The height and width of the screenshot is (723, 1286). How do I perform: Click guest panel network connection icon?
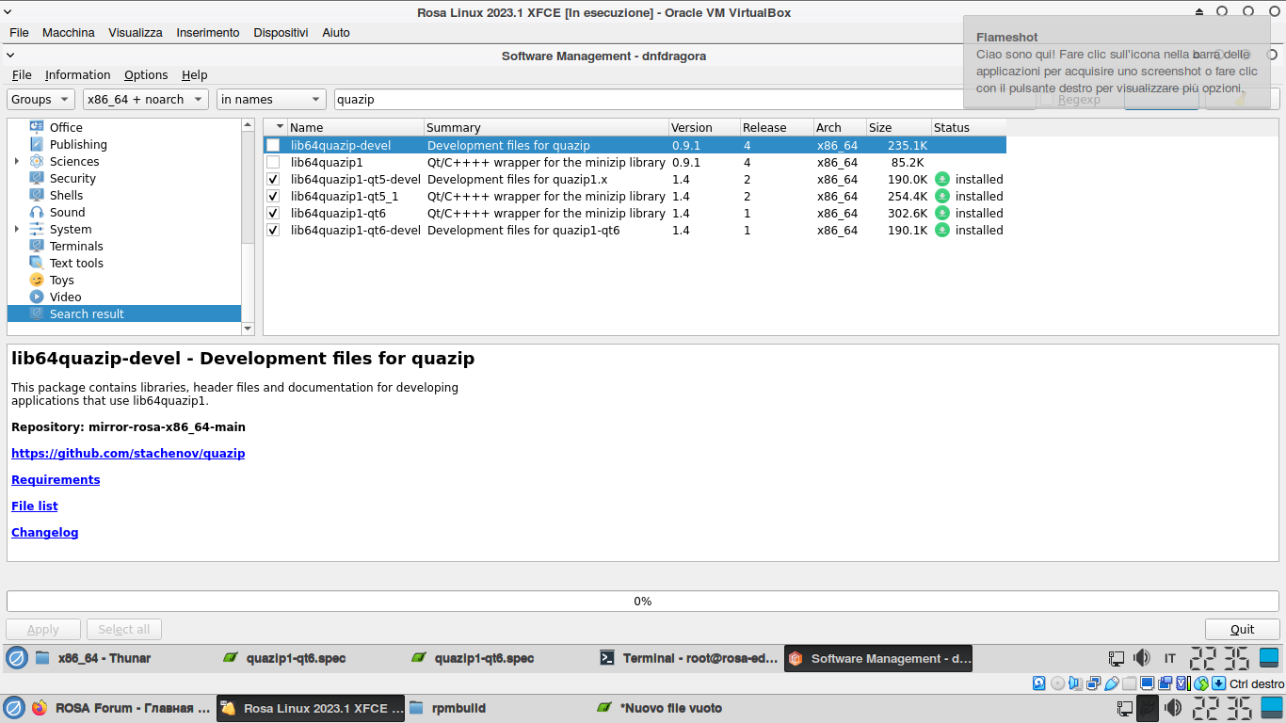[x=1117, y=658]
